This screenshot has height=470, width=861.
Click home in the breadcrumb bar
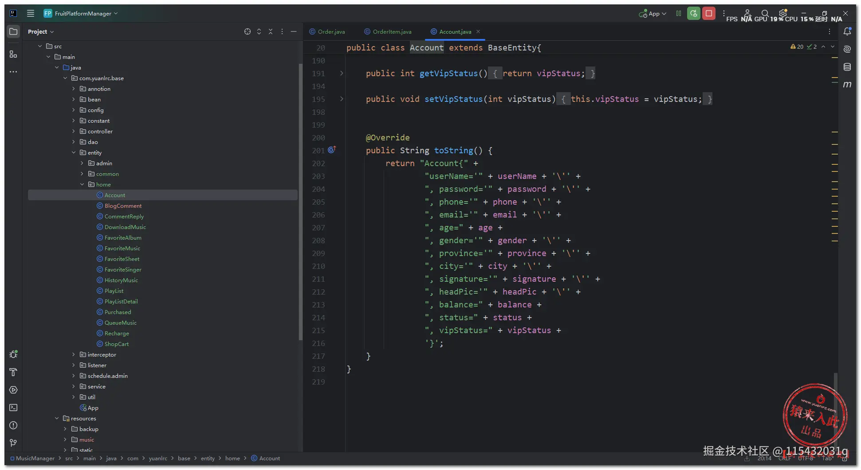(x=232, y=458)
